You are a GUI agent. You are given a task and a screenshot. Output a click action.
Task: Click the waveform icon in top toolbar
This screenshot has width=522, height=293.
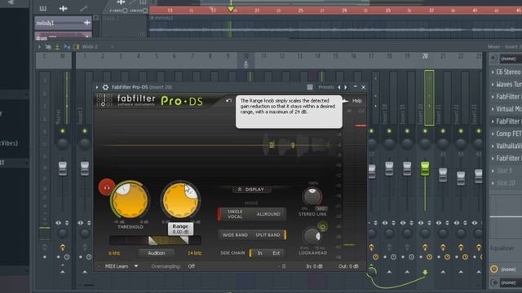64,8
